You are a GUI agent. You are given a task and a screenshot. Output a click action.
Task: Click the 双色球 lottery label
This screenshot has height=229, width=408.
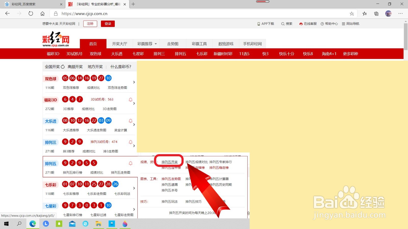[50, 79]
